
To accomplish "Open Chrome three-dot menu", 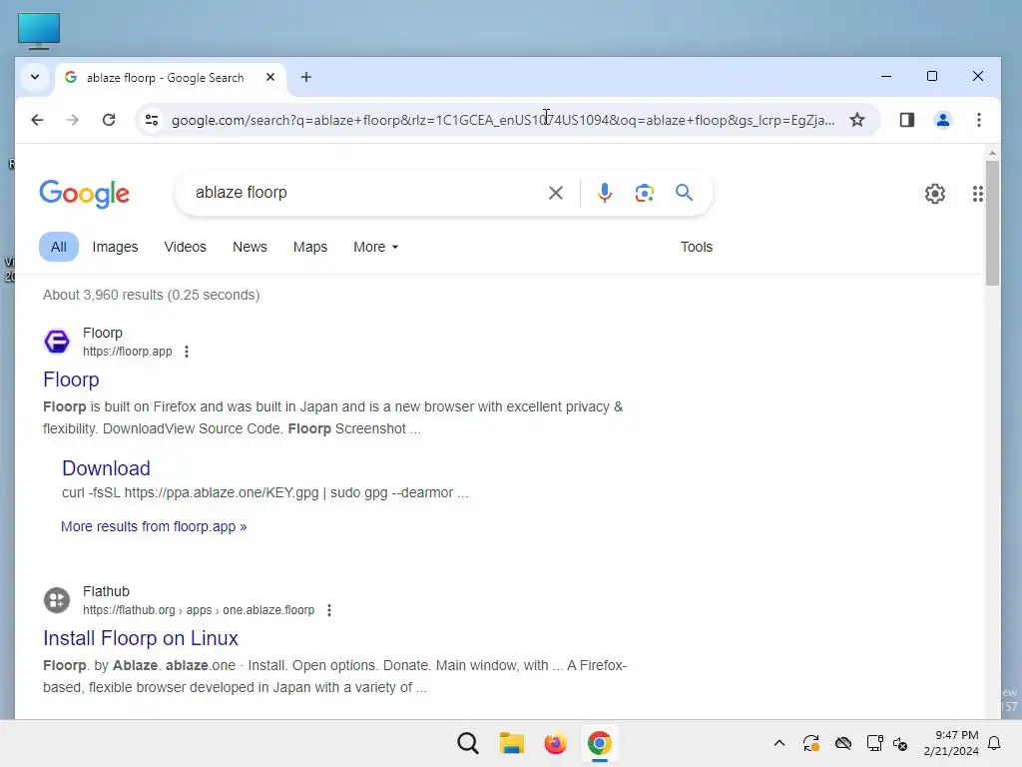I will 978,120.
